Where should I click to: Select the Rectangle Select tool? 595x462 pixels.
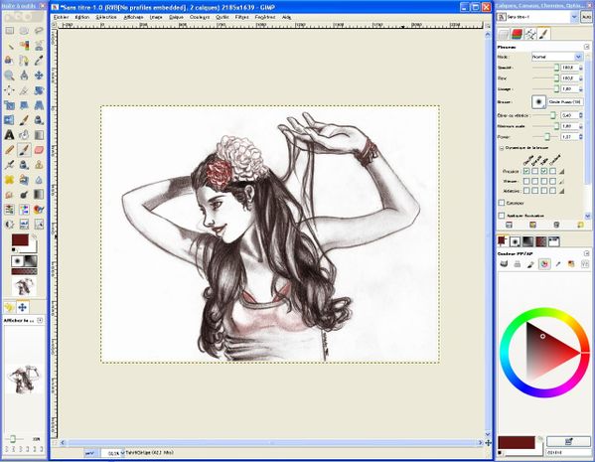[9, 31]
